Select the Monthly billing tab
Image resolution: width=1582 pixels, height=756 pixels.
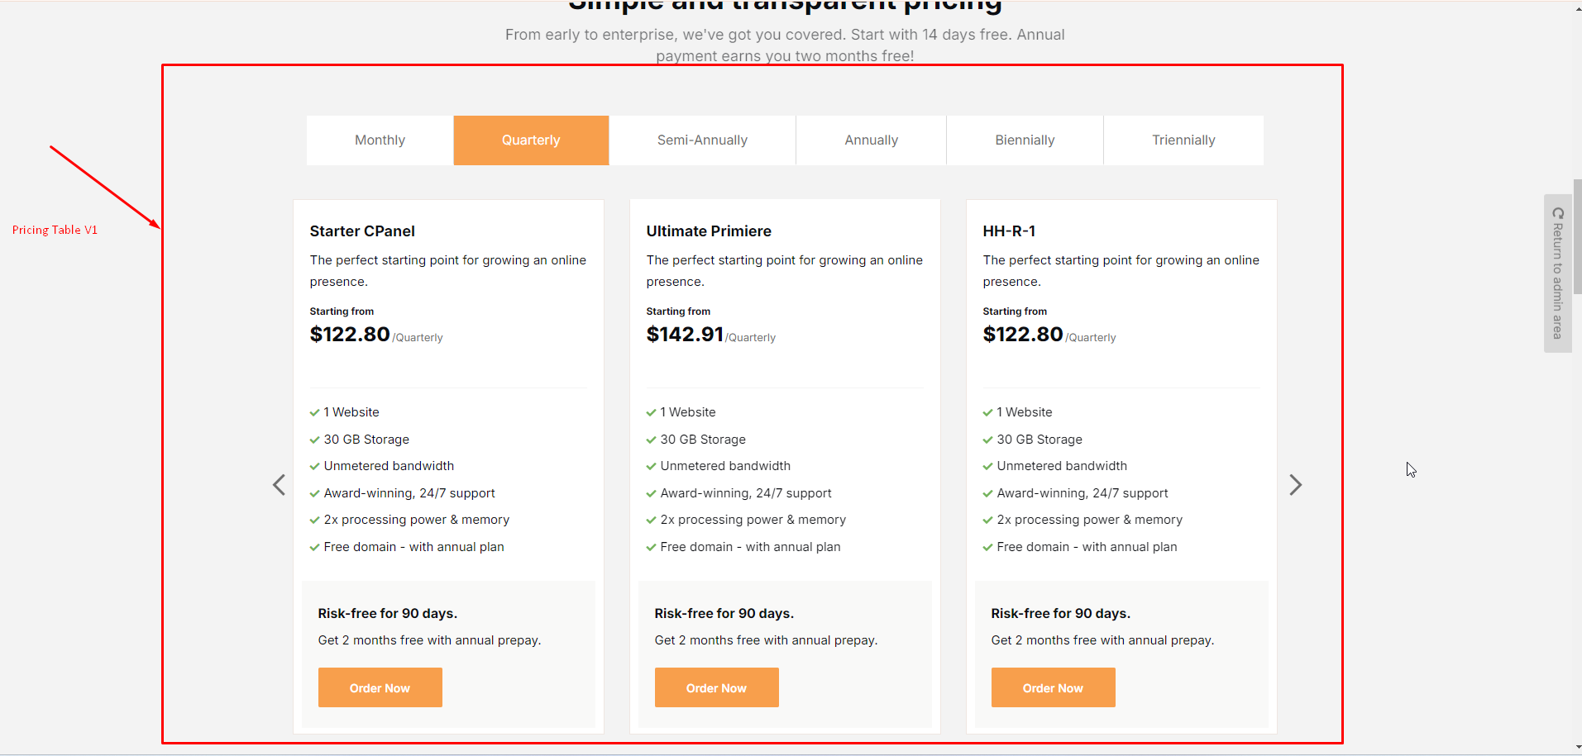[380, 140]
